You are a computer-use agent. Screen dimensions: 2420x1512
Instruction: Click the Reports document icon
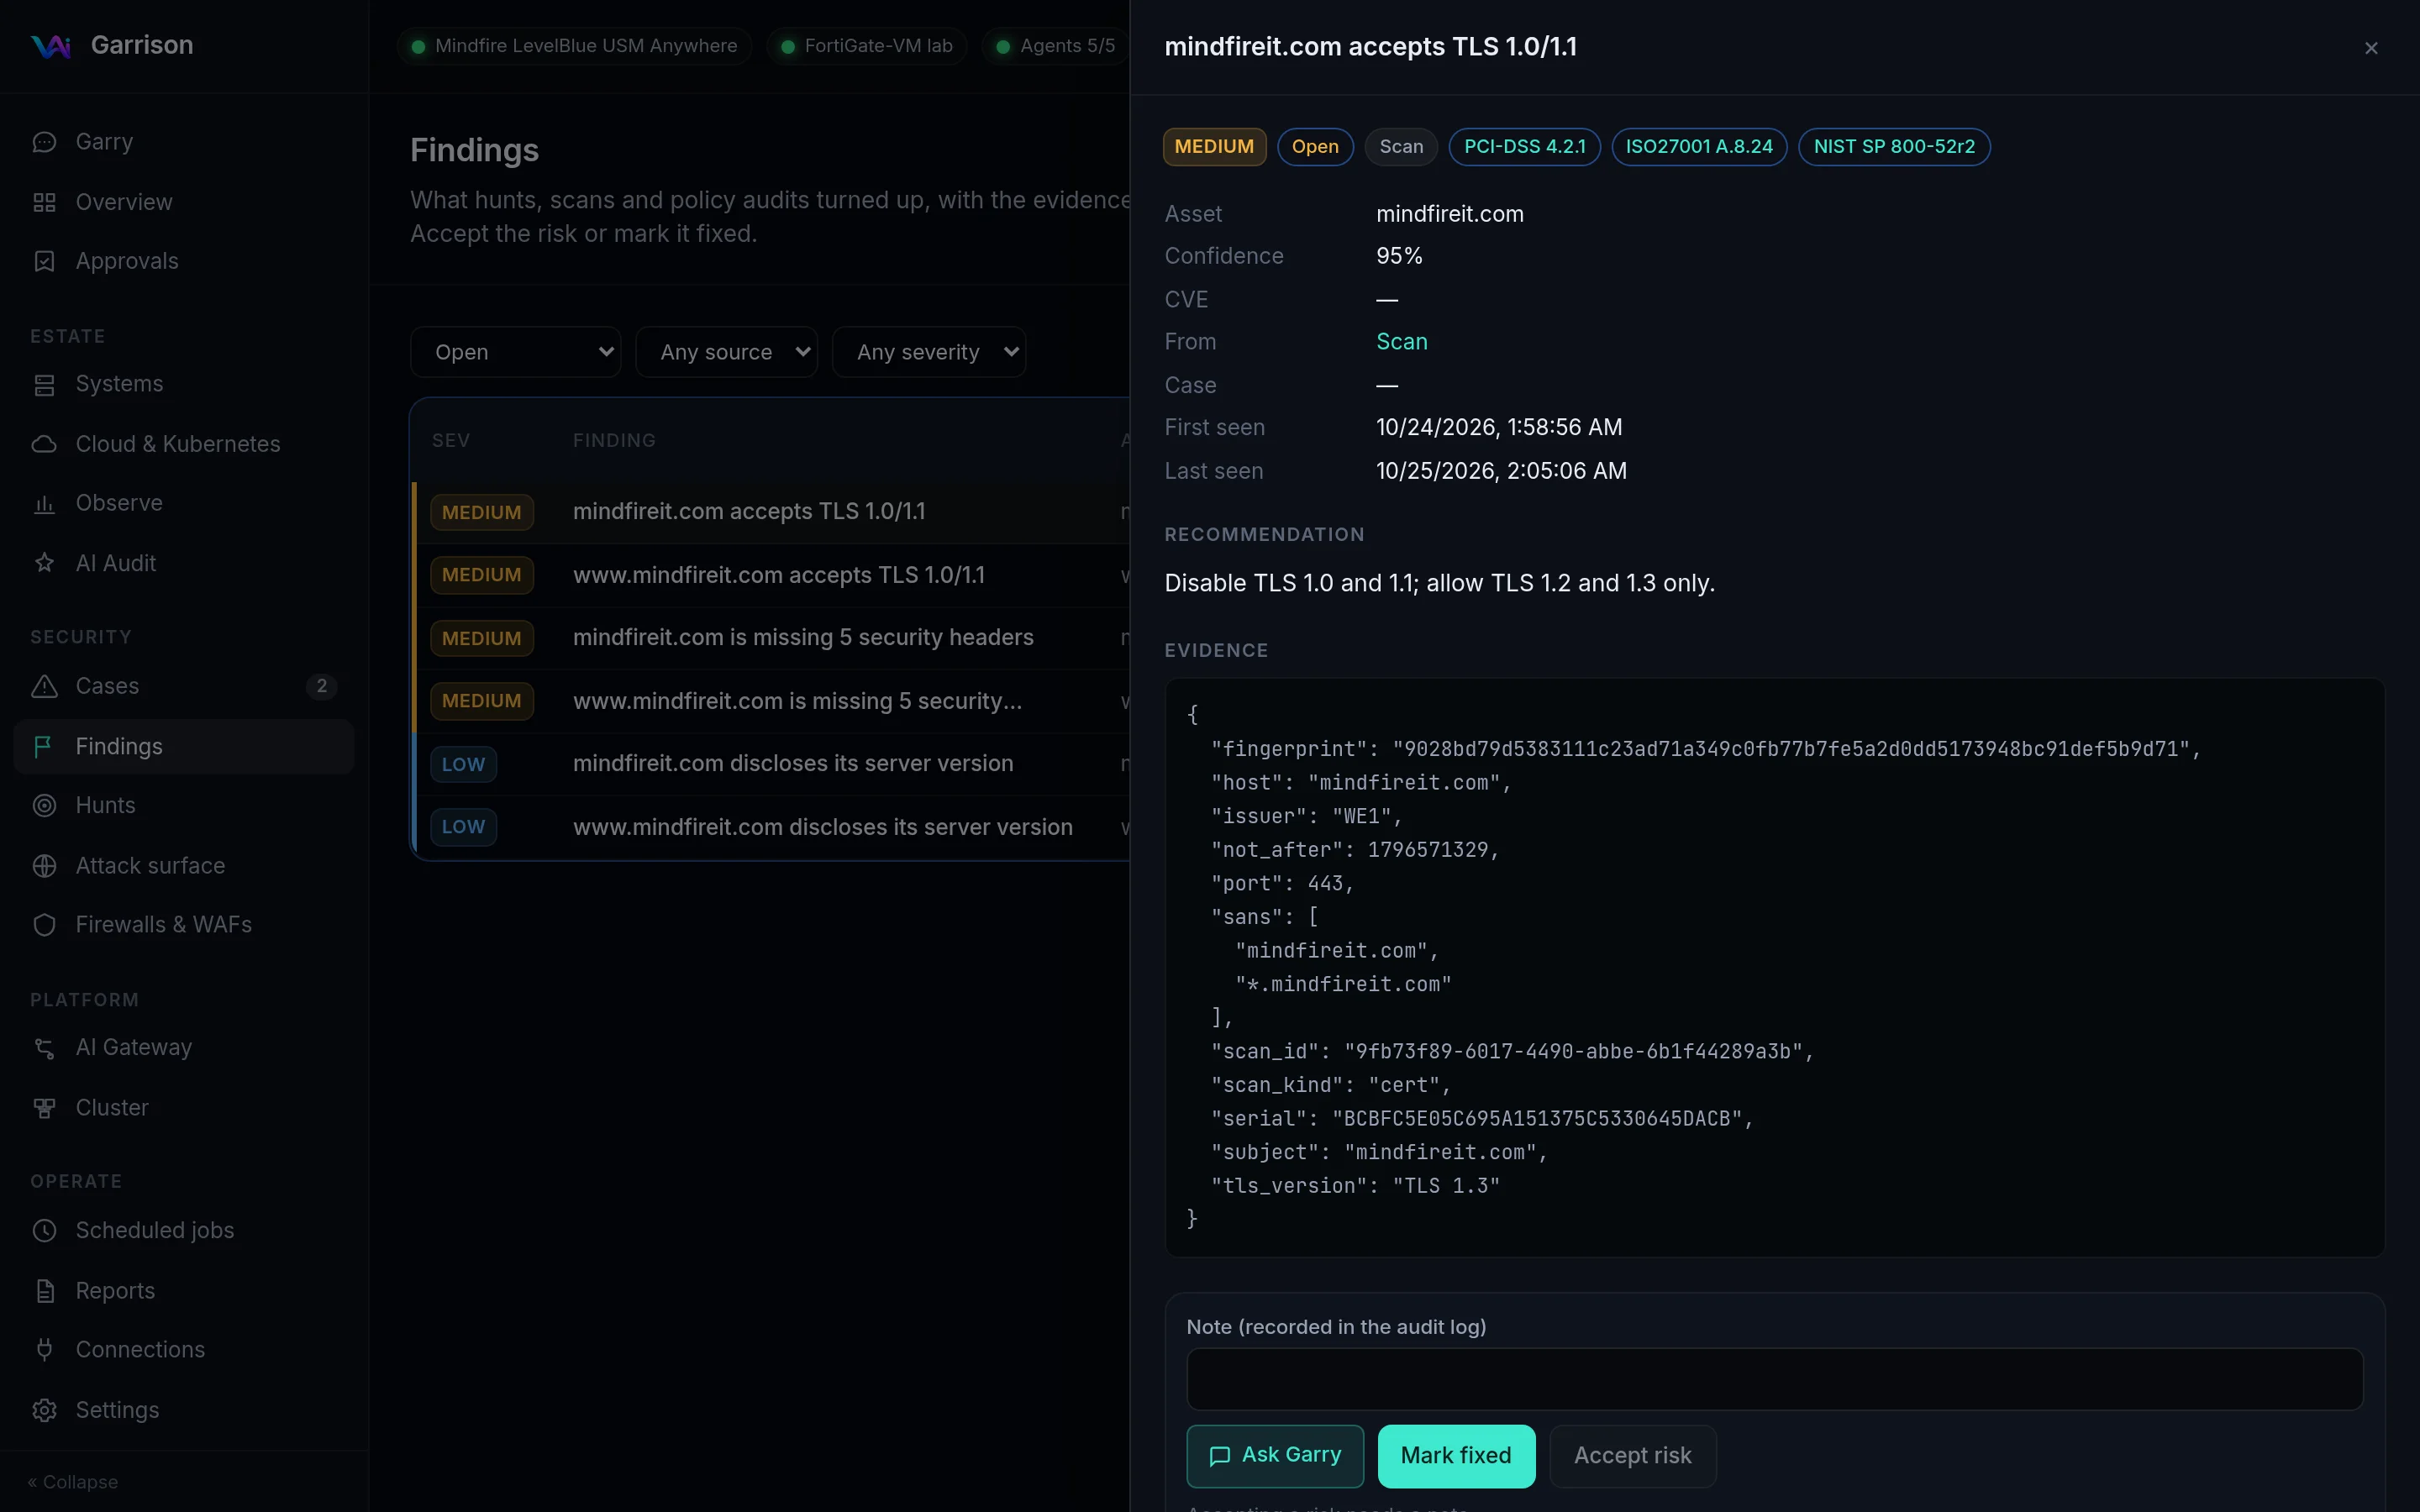(44, 1290)
